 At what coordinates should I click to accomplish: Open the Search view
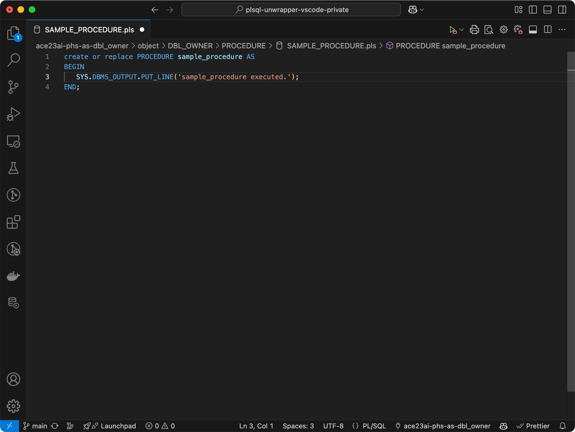[x=13, y=60]
